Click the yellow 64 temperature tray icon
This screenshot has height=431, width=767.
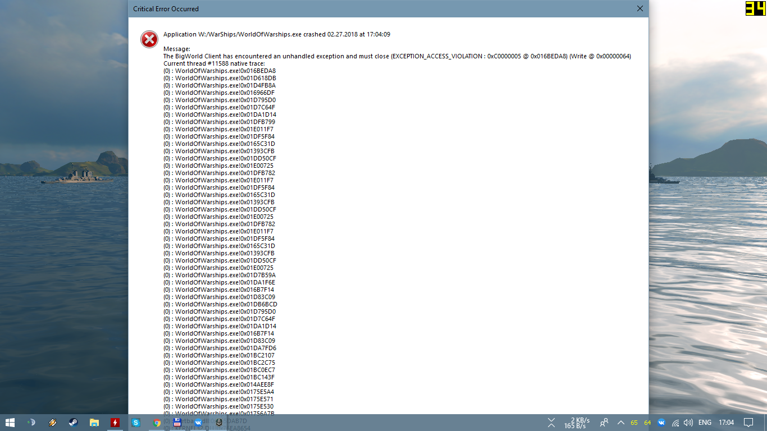pyautogui.click(x=647, y=423)
